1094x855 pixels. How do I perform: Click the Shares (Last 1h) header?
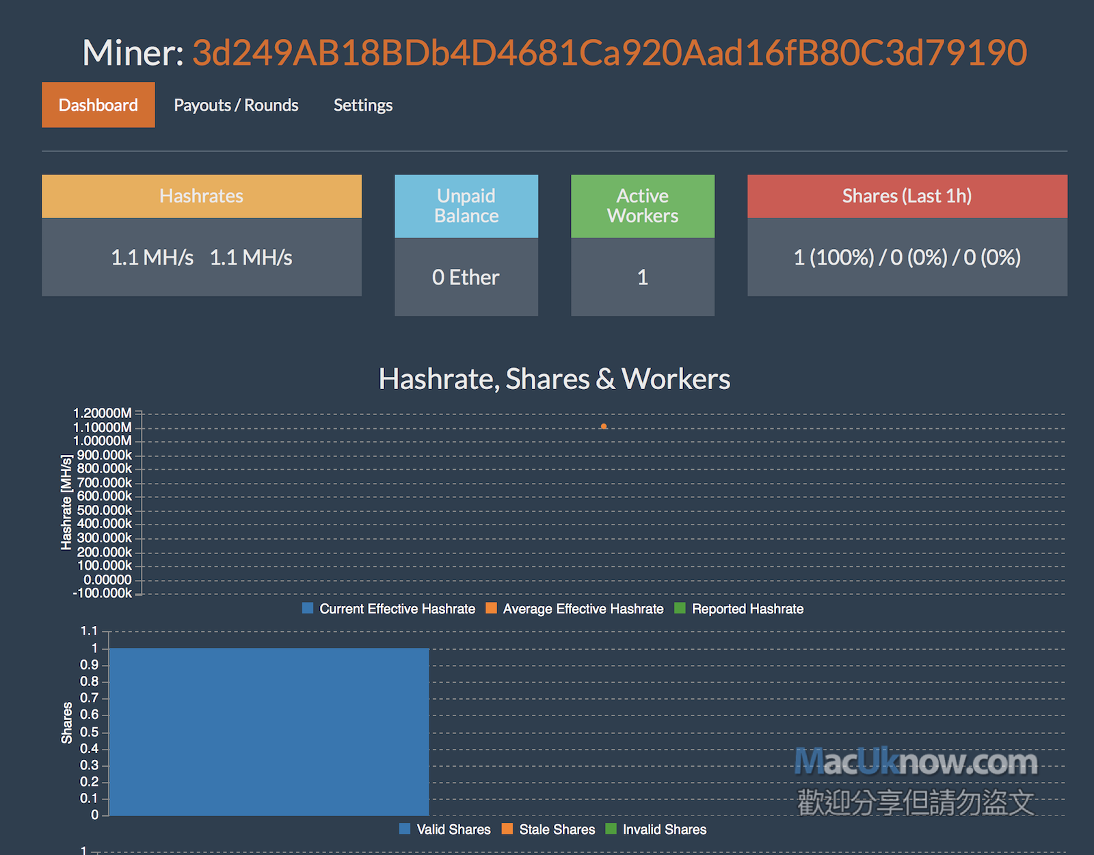[907, 196]
